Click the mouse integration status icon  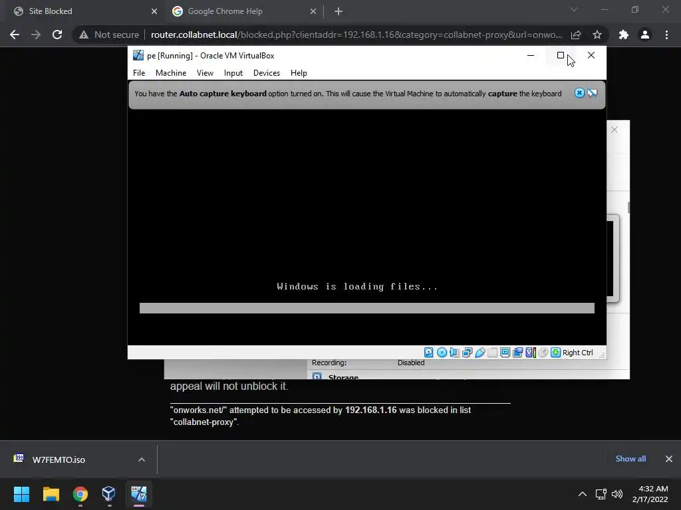click(x=543, y=353)
